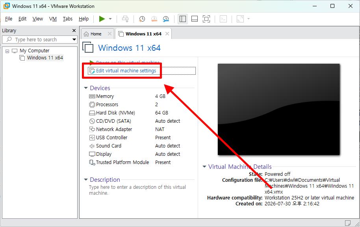Viewport: 360px width, 227px height.
Task: Click the stretch guest toolbar icon
Action: pos(240,19)
